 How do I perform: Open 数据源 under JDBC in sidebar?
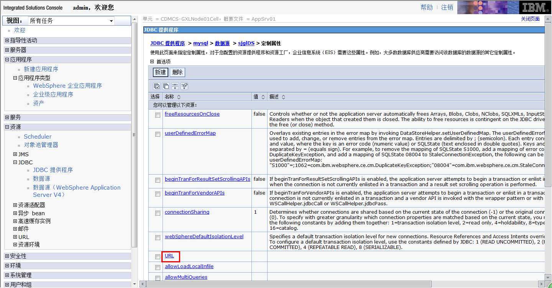(x=41, y=178)
